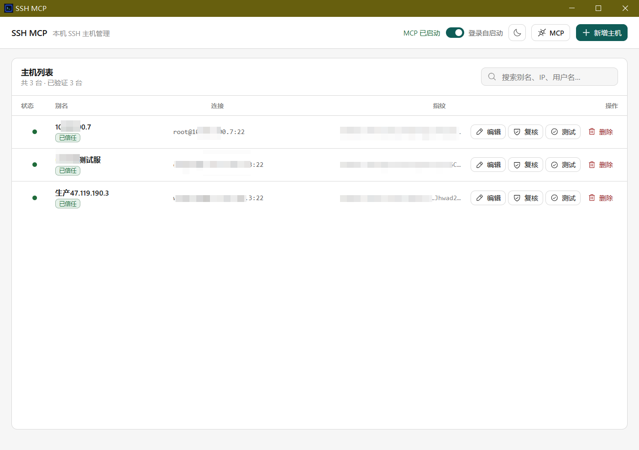Click 别名 column header
This screenshot has height=450, width=639.
click(62, 106)
